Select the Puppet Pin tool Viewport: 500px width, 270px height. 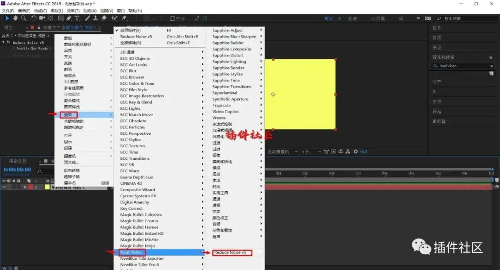[124, 18]
